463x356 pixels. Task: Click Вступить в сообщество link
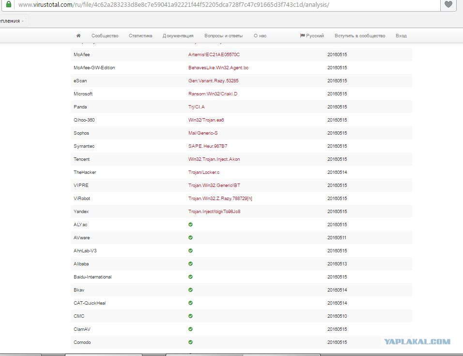tap(360, 36)
